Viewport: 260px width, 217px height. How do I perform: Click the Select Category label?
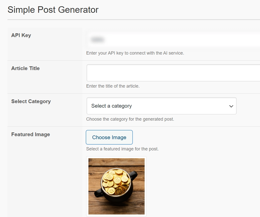point(31,101)
